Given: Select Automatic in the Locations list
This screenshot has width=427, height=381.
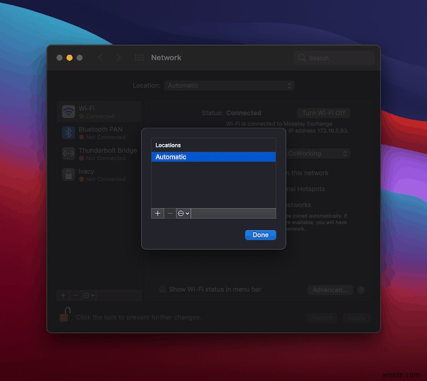Looking at the screenshot, I should coord(213,157).
